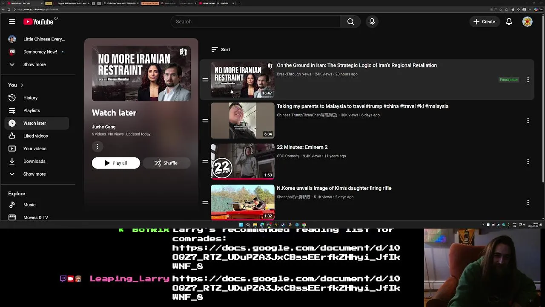Click the large Watch later playlist cover image
Screen dimensions: 545x307
(x=141, y=73)
